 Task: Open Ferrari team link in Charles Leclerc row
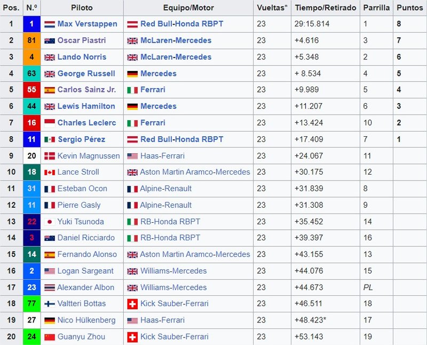point(153,123)
